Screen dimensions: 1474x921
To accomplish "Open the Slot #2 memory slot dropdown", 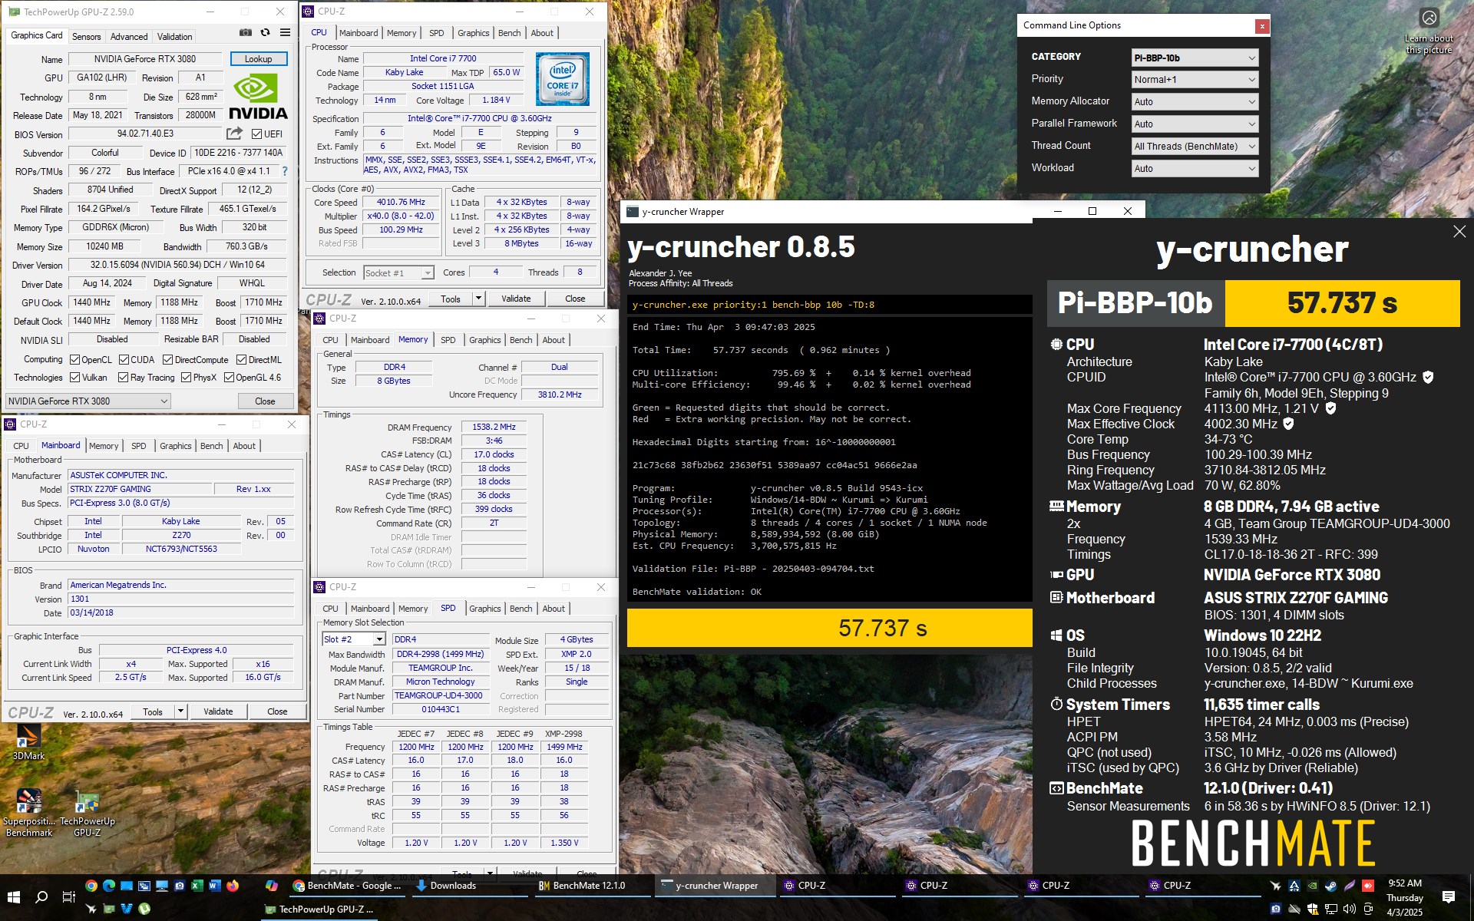I will [x=353, y=639].
